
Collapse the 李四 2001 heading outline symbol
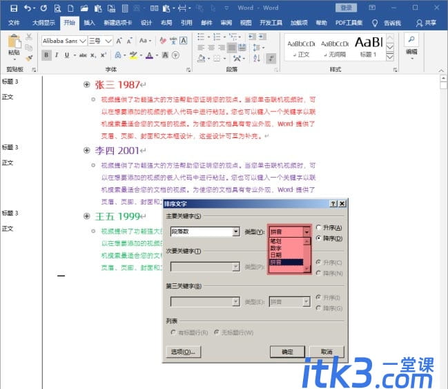point(87,150)
